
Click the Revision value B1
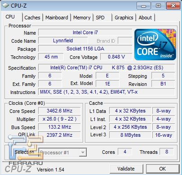click(163, 84)
